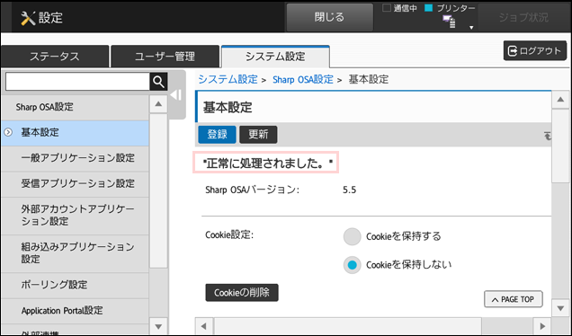Click the Cookie設定 label
The image size is (572, 336).
[229, 235]
